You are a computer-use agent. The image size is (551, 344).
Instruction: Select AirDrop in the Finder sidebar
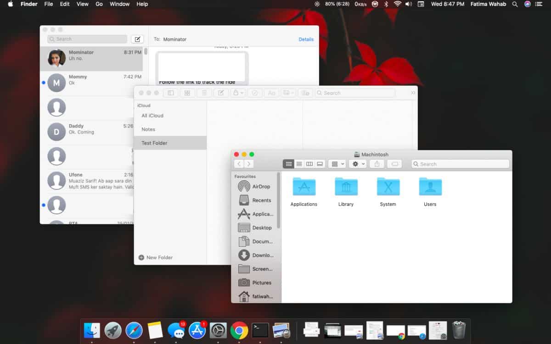tap(256, 187)
